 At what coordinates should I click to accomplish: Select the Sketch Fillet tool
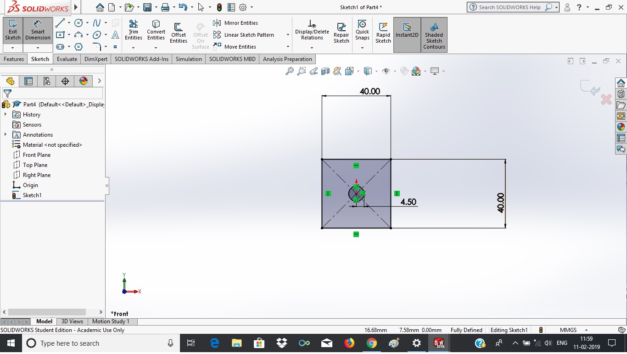[x=97, y=47]
